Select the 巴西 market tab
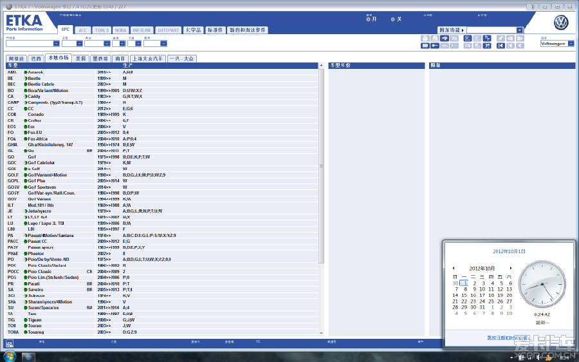Image resolution: width=579 pixels, height=362 pixels. click(x=36, y=59)
